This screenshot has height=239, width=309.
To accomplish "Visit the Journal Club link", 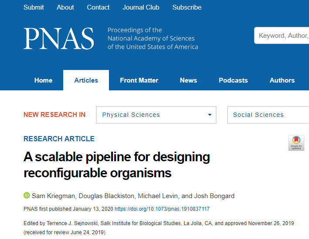I will tap(141, 7).
